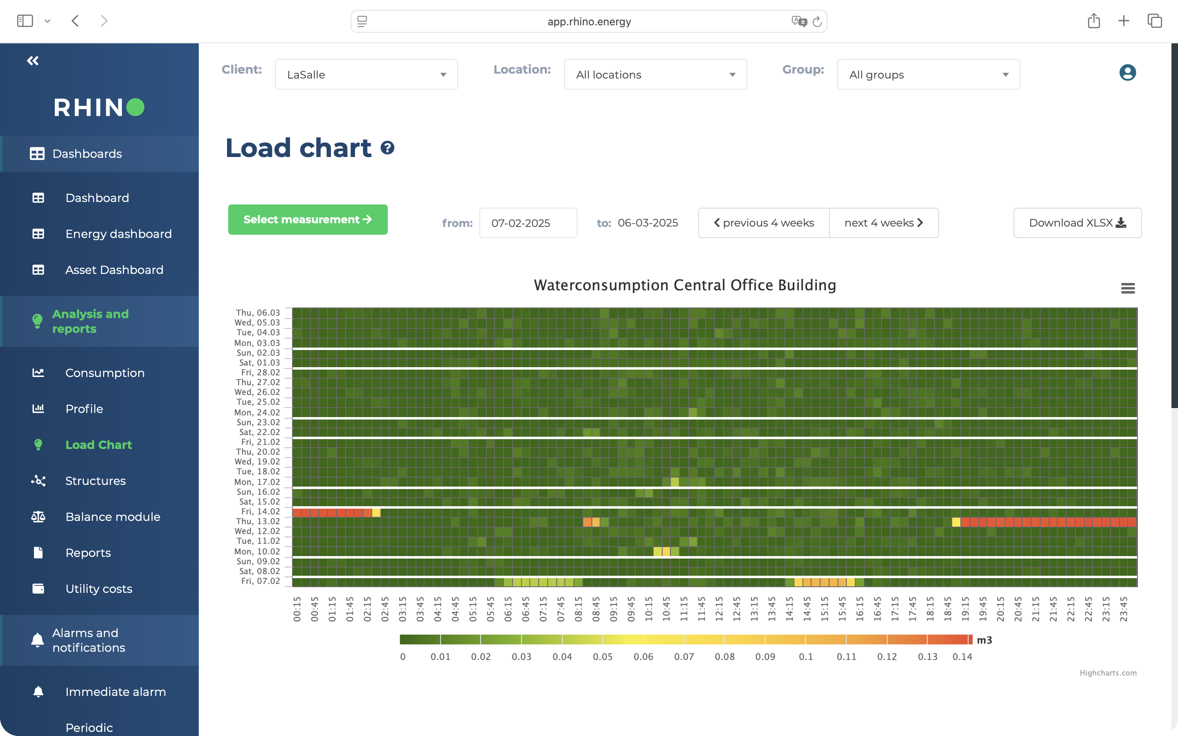Click Alarms and notifications bell icon
The height and width of the screenshot is (736, 1178).
pos(38,640)
